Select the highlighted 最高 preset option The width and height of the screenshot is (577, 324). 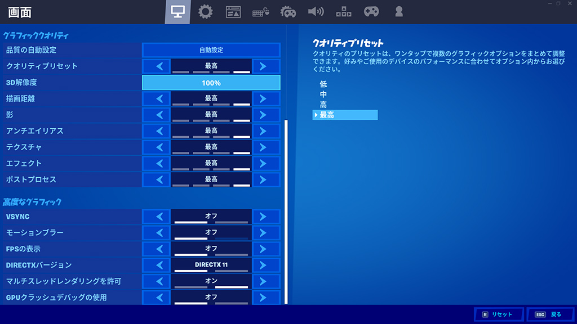click(x=345, y=115)
